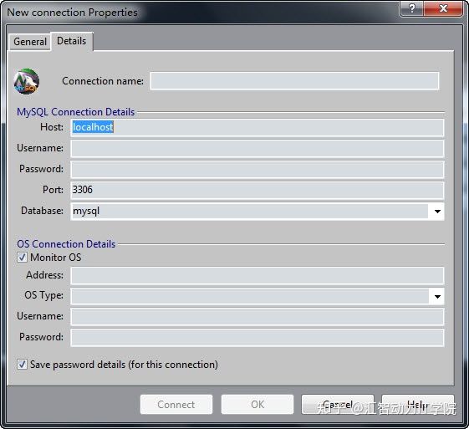This screenshot has height=429, width=469.
Task: Toggle the Monitor OS checkbox
Action: 22,258
